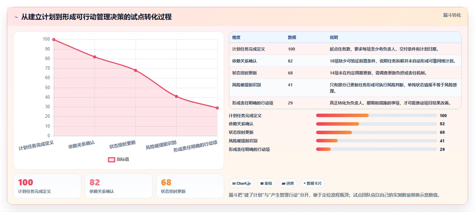The height and width of the screenshot is (212, 475).
Task: Select the chart point at value 41
Action: (176, 97)
